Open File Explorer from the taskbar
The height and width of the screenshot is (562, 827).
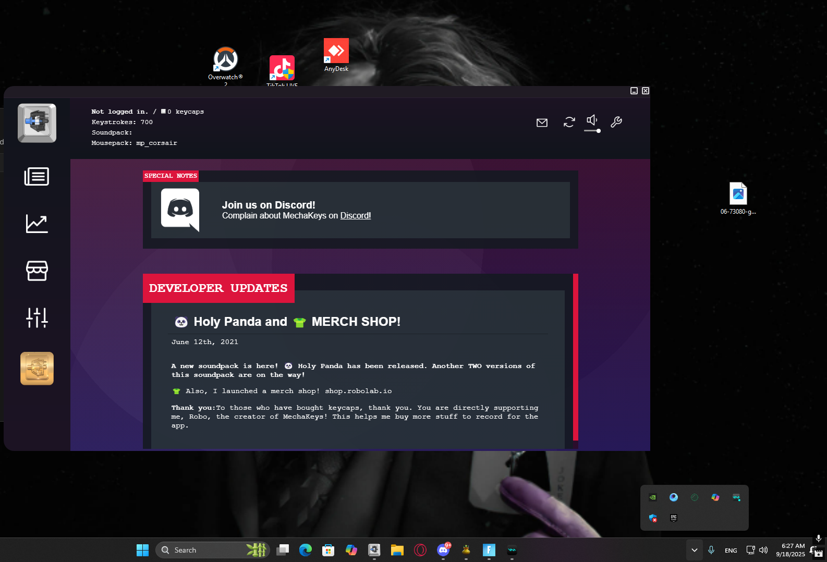[397, 550]
